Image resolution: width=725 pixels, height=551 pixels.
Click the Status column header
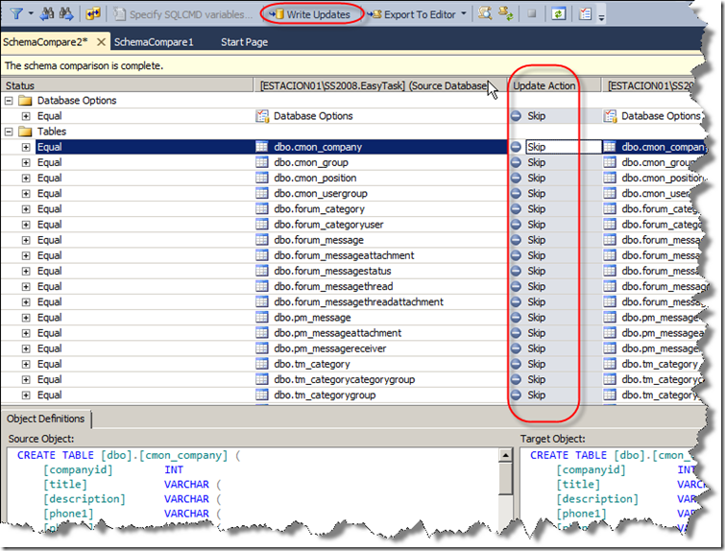pos(127,85)
